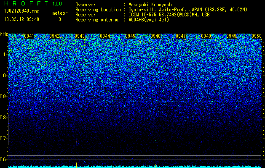Click the gray vertical range bar beside 0.8
265x168 pixels.
point(8,129)
